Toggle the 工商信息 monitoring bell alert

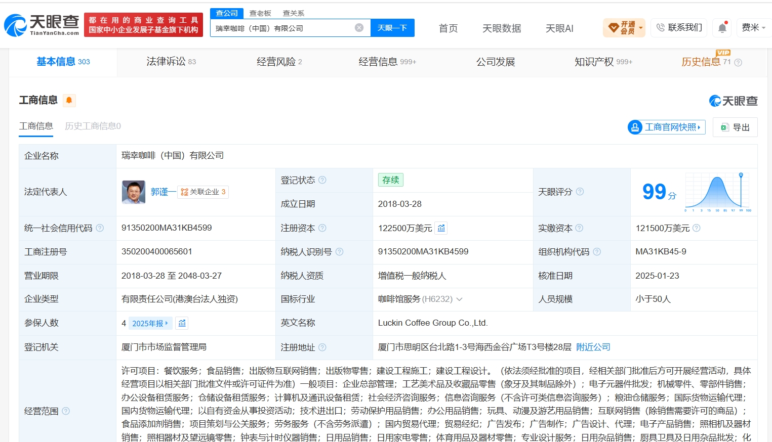(x=69, y=100)
